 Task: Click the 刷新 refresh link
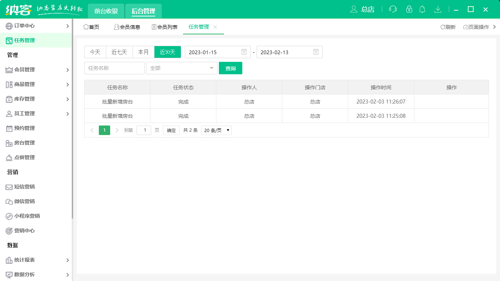448,26
